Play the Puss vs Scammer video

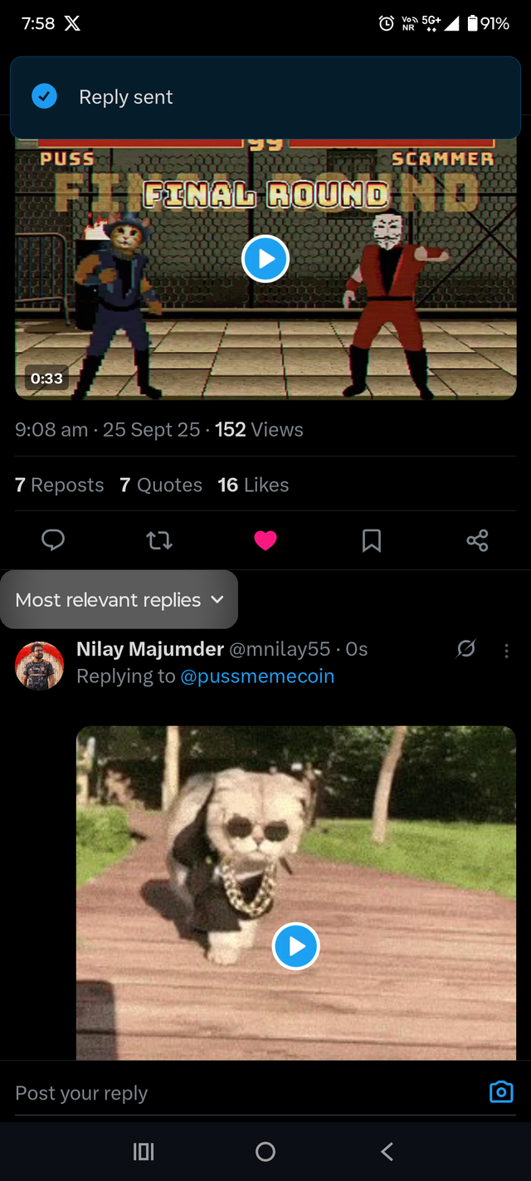pos(265,259)
